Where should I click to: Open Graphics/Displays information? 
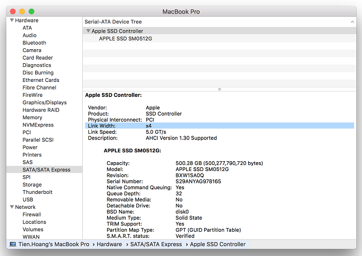(x=44, y=103)
